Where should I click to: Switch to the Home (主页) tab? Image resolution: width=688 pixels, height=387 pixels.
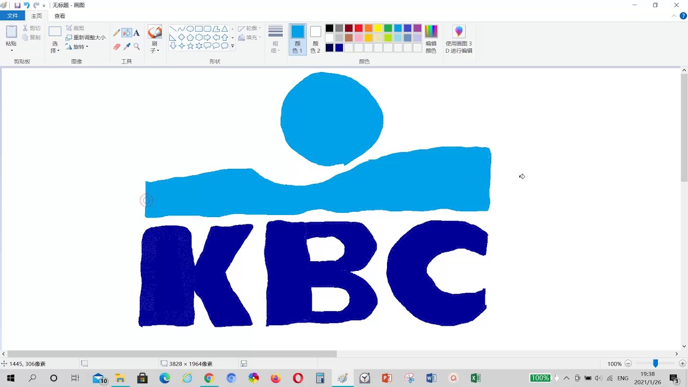[37, 16]
